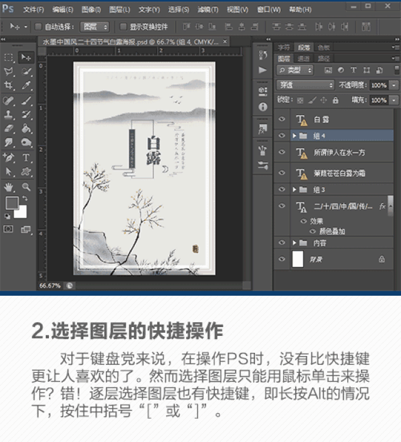Expand the 组 4 group
This screenshot has width=401, height=442.
(x=294, y=136)
